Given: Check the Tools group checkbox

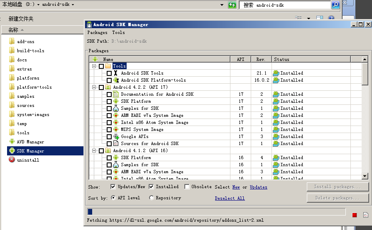Looking at the screenshot, I should (101, 66).
